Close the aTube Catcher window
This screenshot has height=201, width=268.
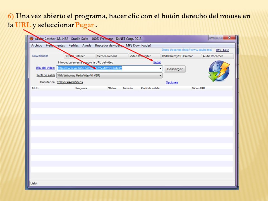pos(229,38)
